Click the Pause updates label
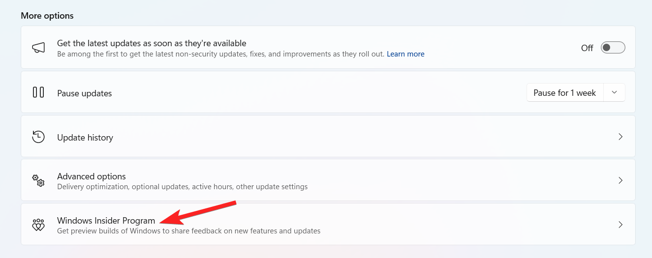 (x=85, y=93)
